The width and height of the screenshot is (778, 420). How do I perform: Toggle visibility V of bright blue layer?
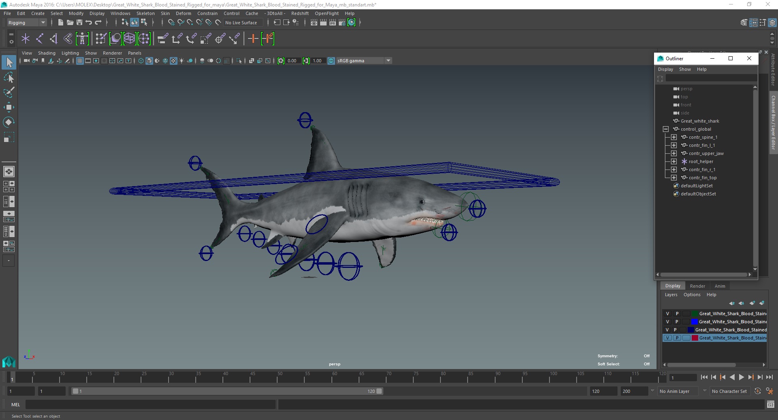(667, 322)
